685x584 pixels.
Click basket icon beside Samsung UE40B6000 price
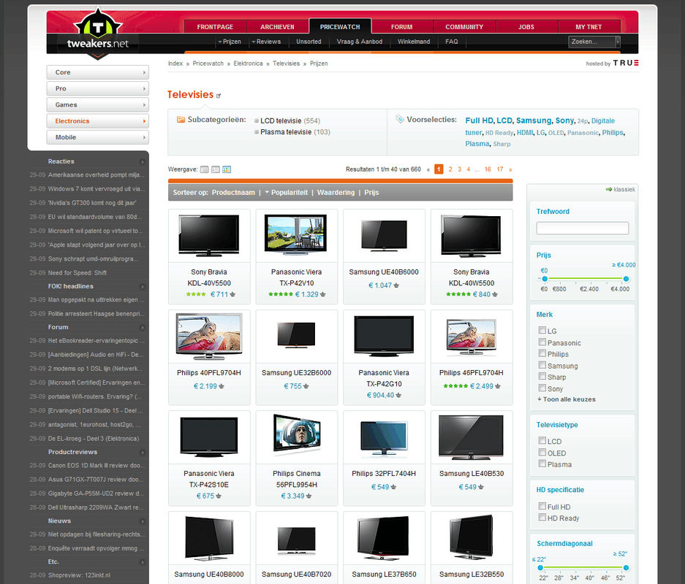pyautogui.click(x=396, y=285)
